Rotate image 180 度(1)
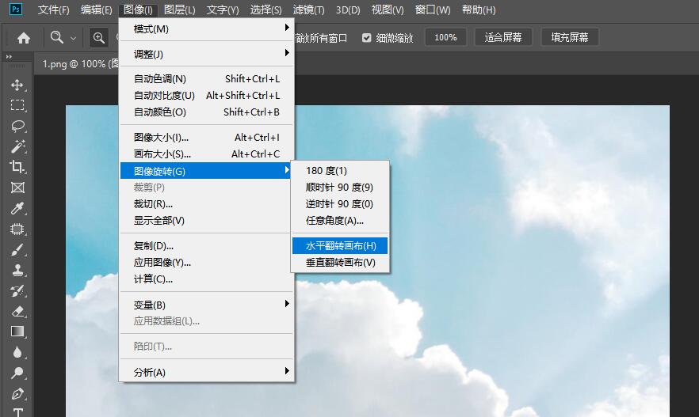Viewport: 699px width, 417px height. (340, 170)
